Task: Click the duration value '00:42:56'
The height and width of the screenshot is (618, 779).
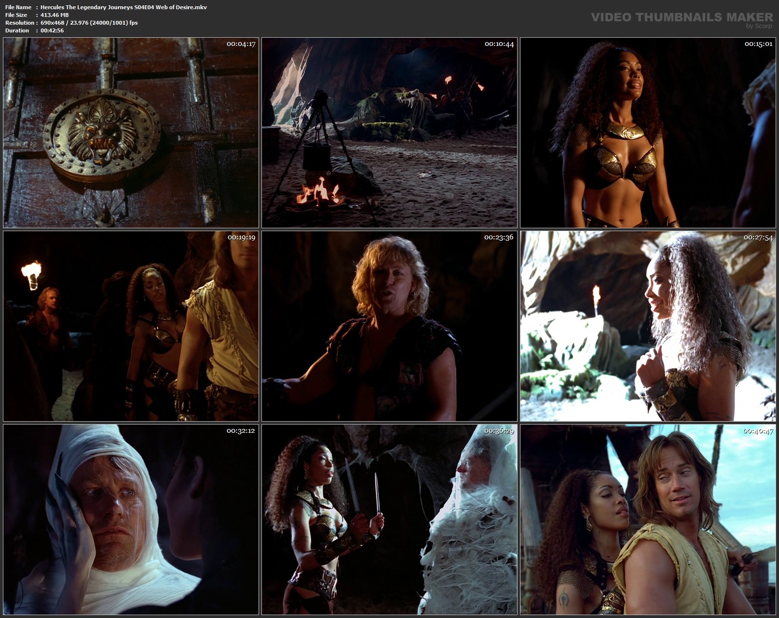Action: 52,30
